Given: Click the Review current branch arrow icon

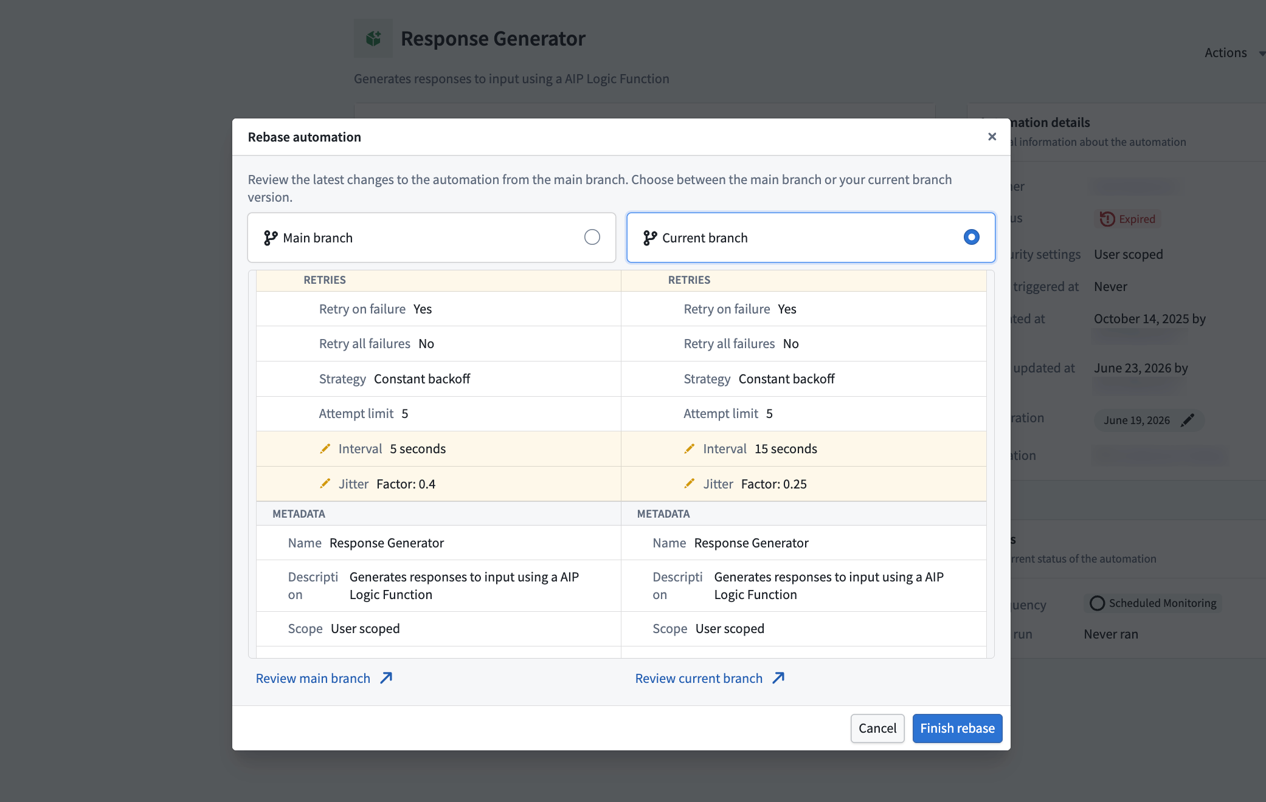Looking at the screenshot, I should [x=778, y=678].
